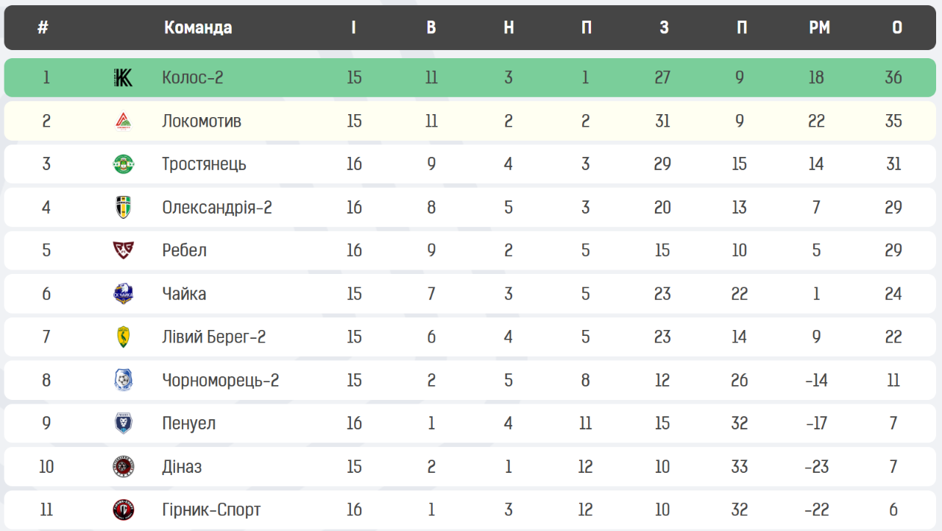The image size is (942, 531).
Task: Click the Чайка team logo
Action: tap(123, 294)
